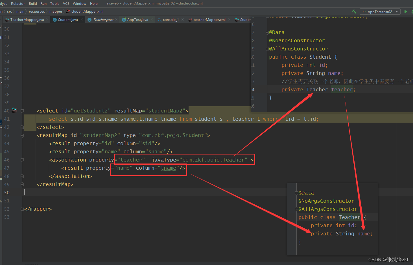Close the AppTest.java tab
The height and width of the screenshot is (265, 413).
152,19
